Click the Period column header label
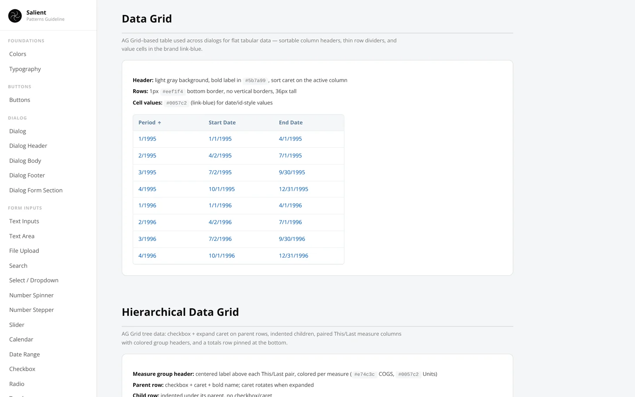This screenshot has height=397, width=635. tap(147, 123)
